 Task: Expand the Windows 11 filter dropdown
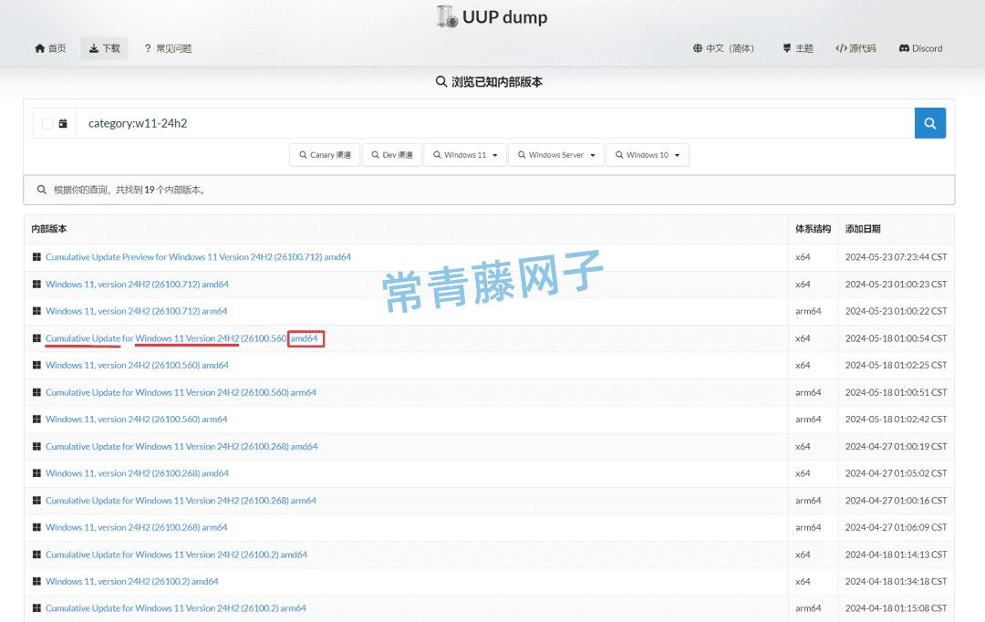pos(465,154)
